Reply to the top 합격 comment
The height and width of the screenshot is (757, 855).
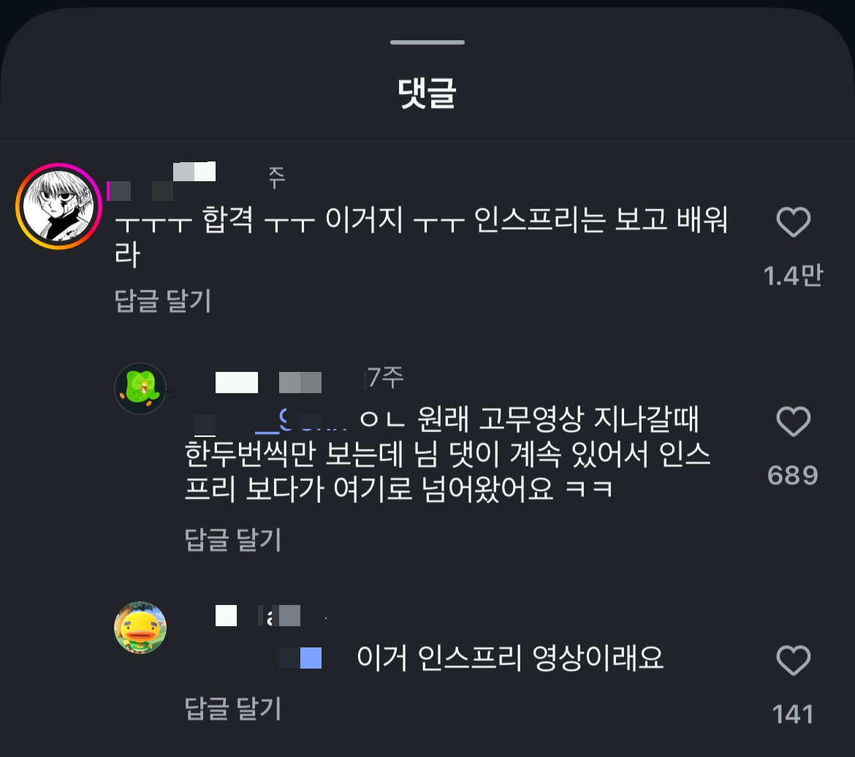162,300
